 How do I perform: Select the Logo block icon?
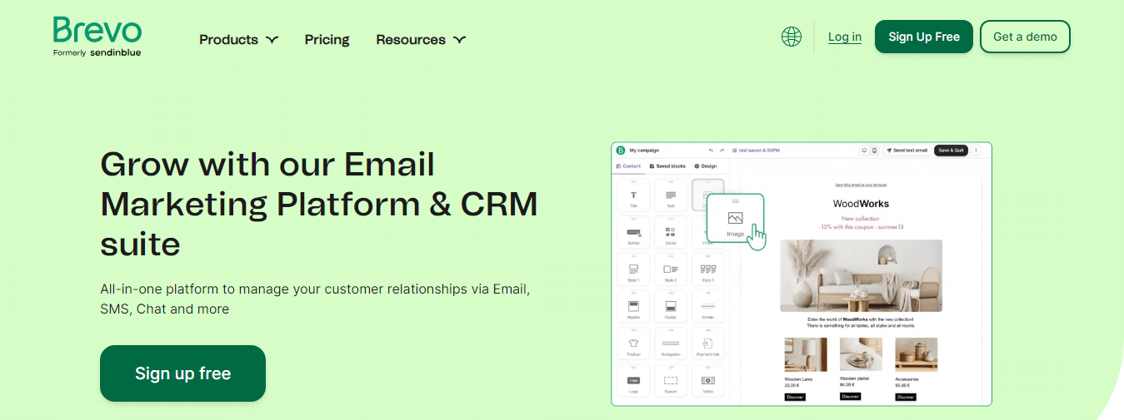(633, 381)
